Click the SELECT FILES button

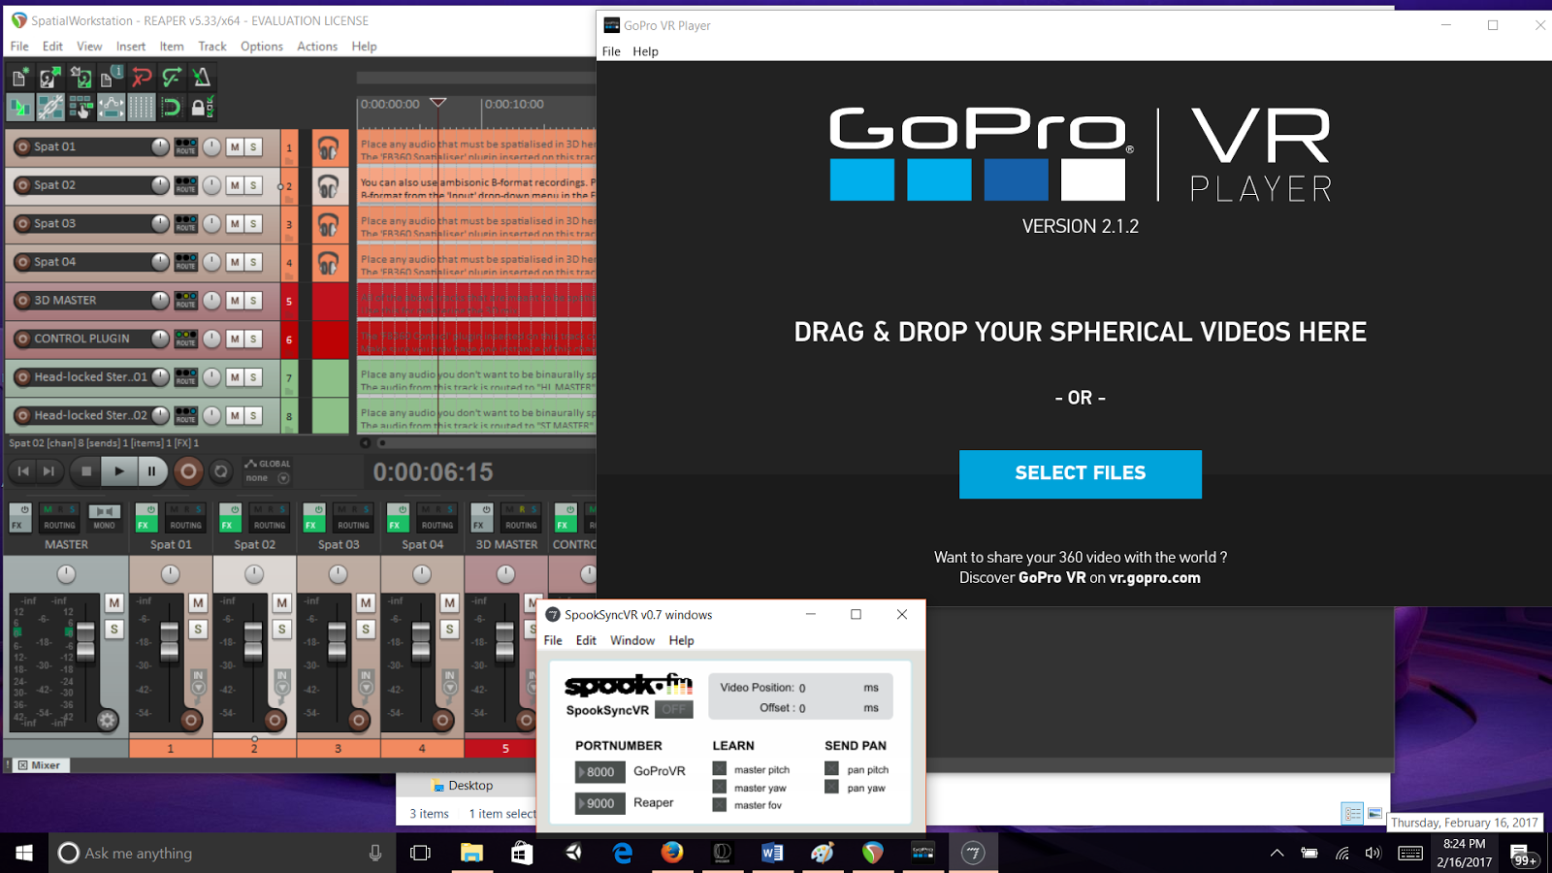pos(1080,473)
